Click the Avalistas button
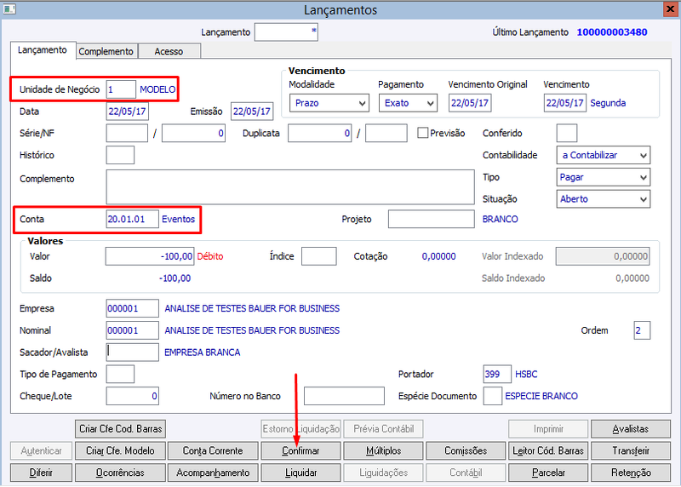This screenshot has height=487, width=681. tap(631, 429)
